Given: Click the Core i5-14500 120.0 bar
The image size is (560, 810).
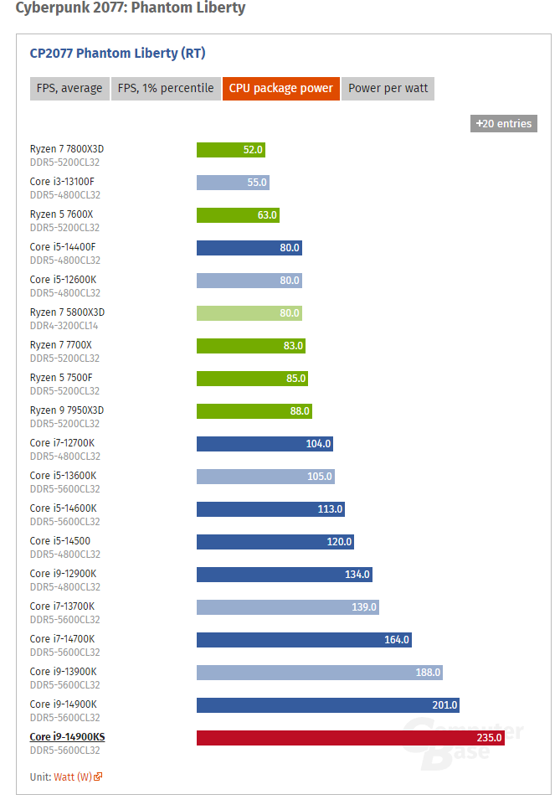Looking at the screenshot, I should (x=275, y=542).
